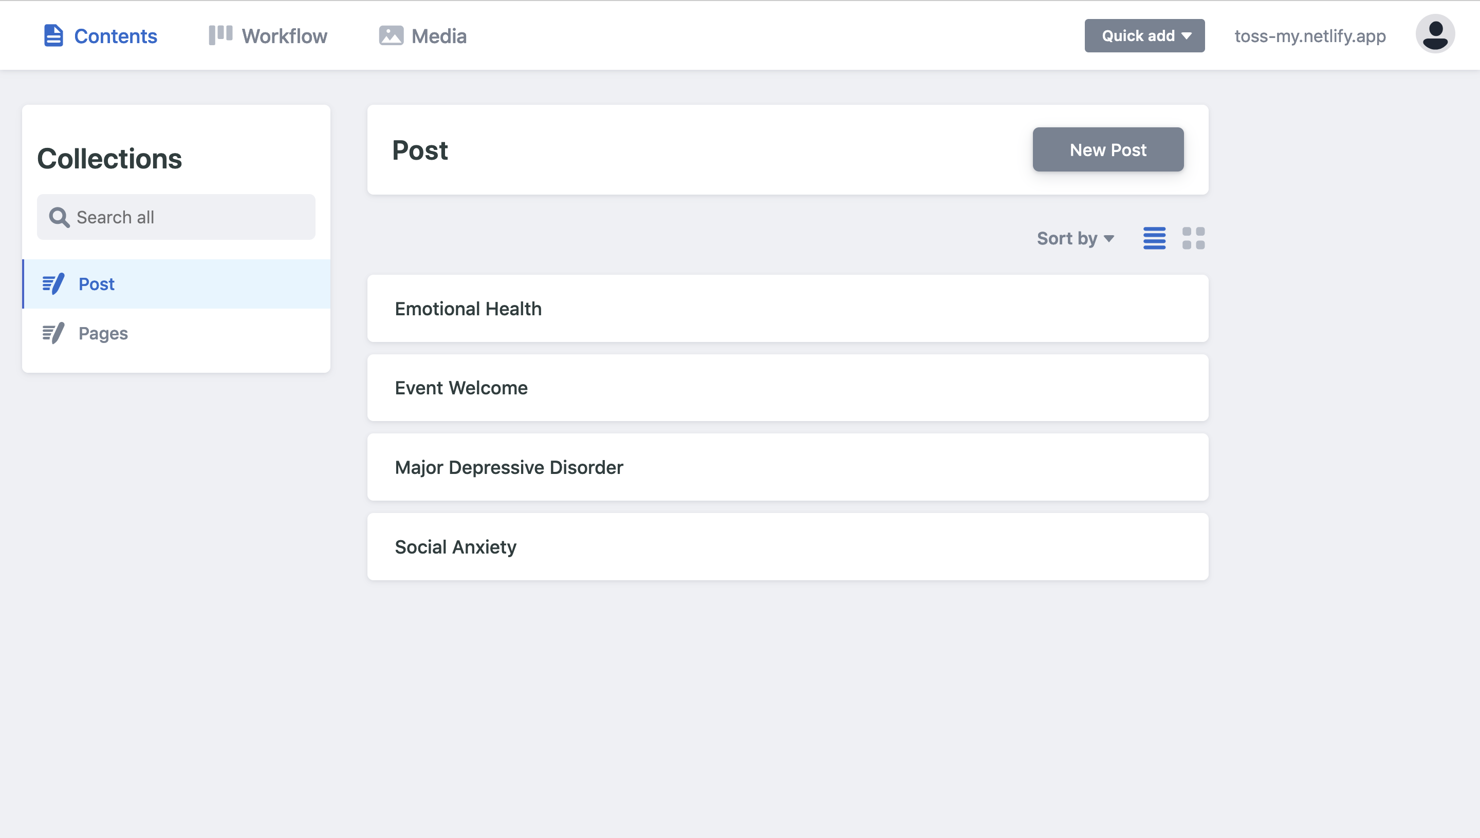Click the Pages collection pencil icon
The width and height of the screenshot is (1480, 838).
coord(53,333)
